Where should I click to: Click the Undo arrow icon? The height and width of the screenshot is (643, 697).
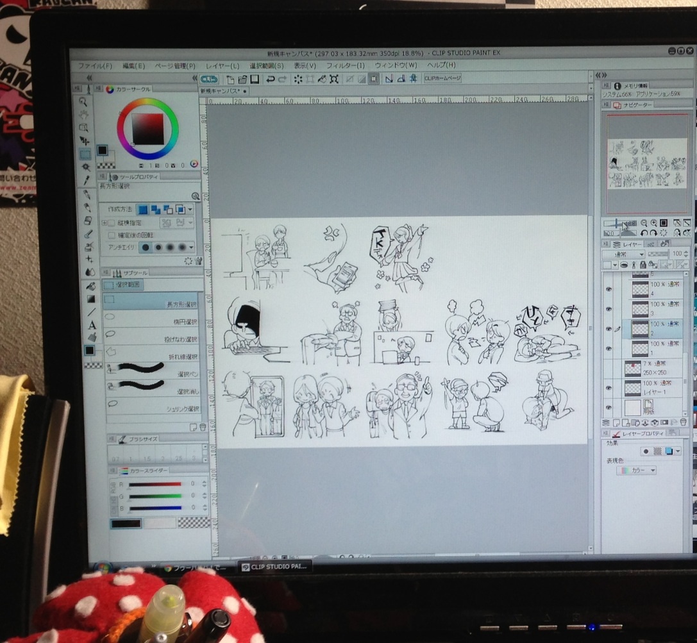(269, 79)
